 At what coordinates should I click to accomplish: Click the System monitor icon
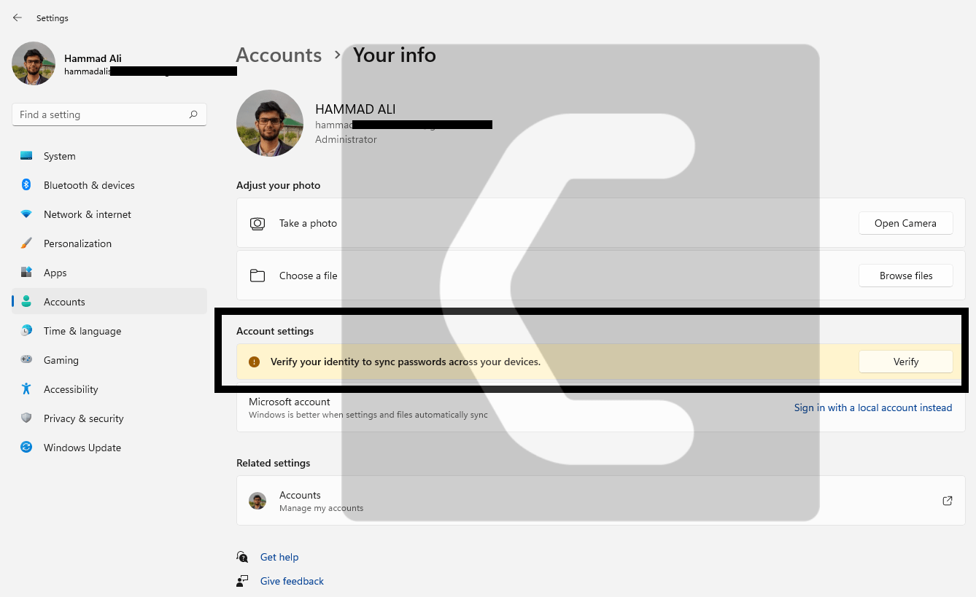point(26,156)
